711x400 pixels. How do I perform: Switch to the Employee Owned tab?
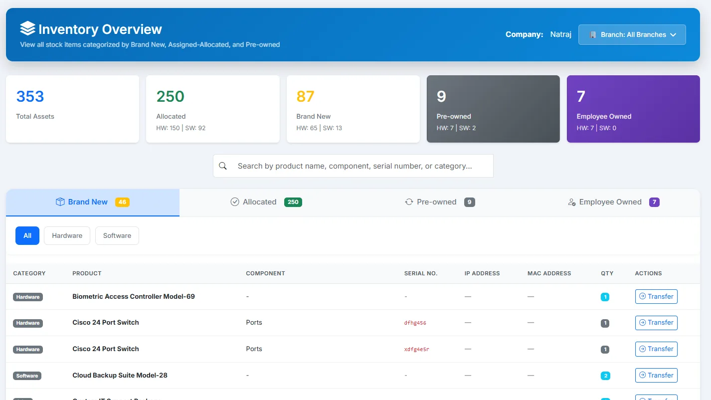tap(613, 202)
